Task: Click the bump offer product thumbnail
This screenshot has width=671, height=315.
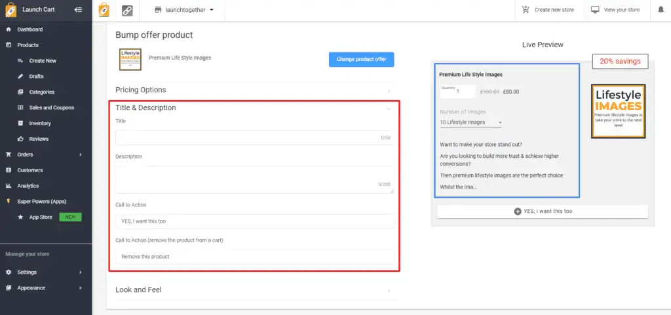Action: (130, 60)
